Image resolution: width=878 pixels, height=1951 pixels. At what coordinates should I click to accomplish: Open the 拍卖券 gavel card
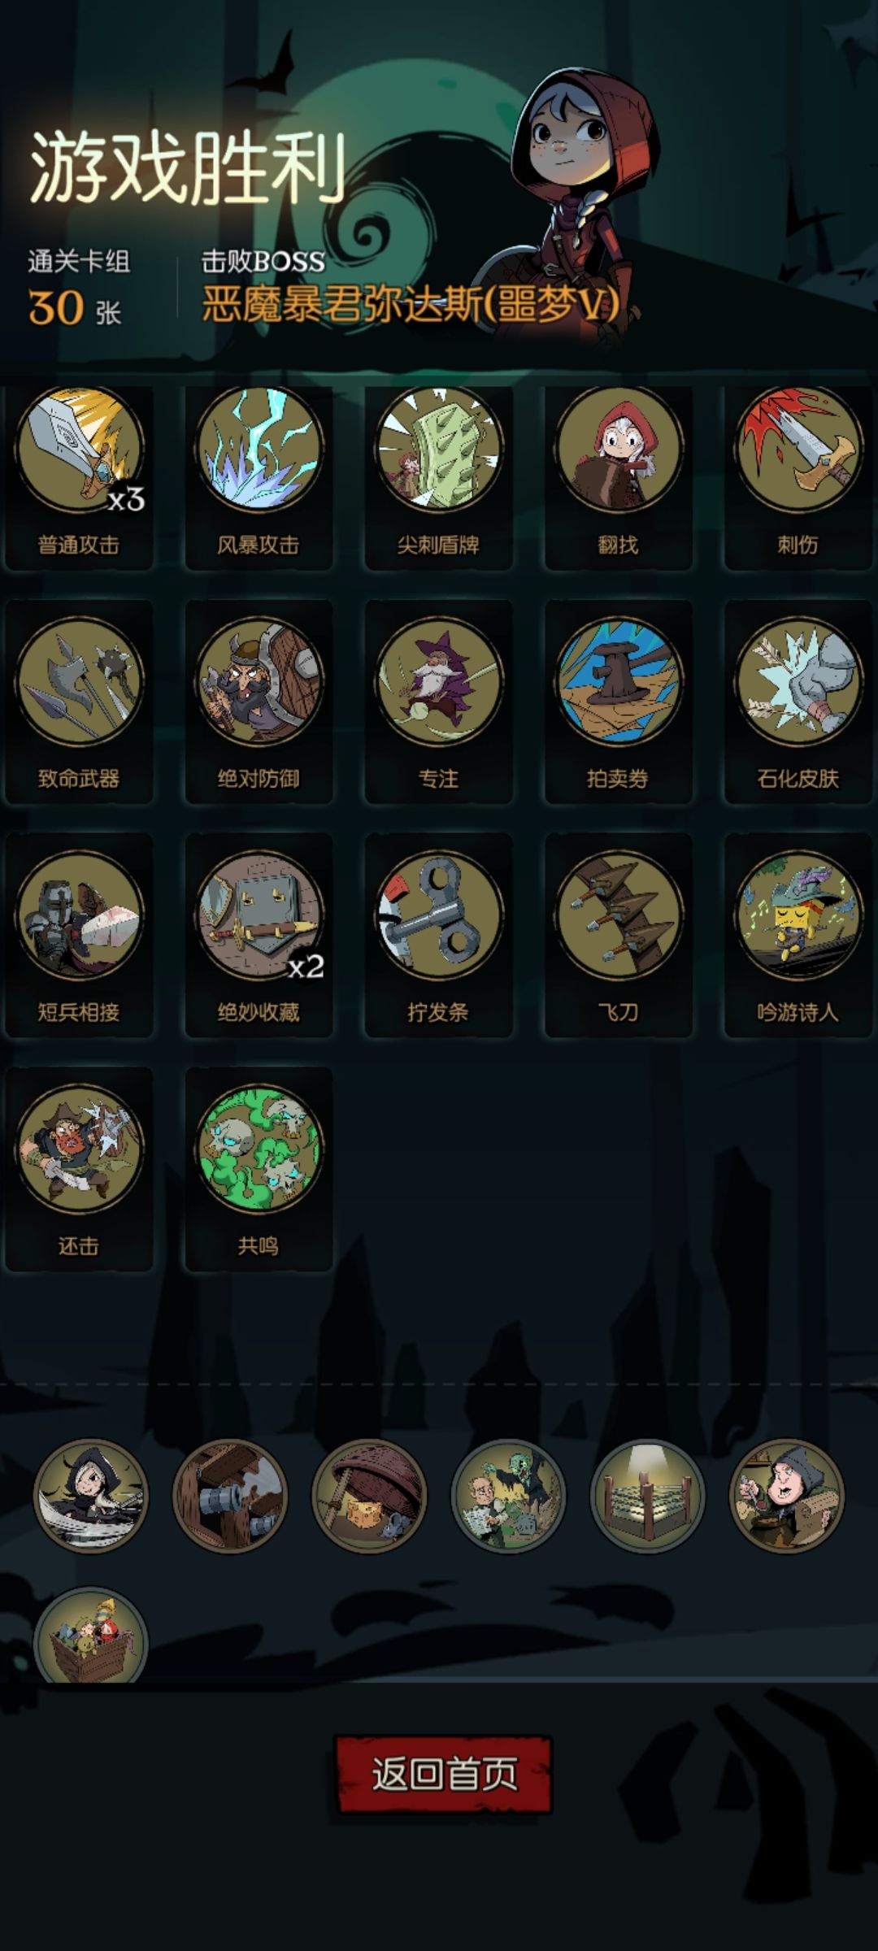[618, 702]
